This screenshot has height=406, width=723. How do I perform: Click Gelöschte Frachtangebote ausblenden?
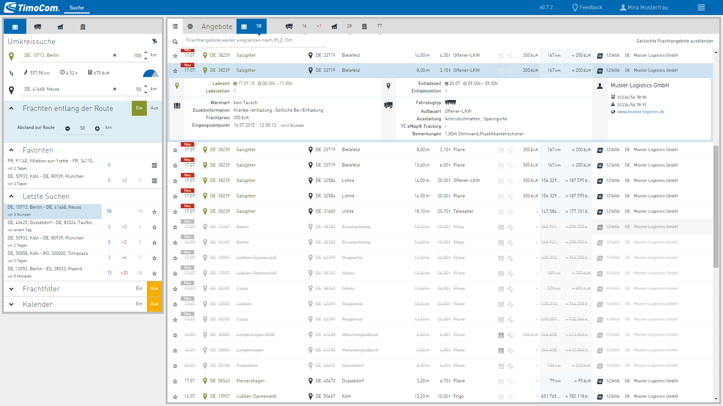(x=674, y=41)
